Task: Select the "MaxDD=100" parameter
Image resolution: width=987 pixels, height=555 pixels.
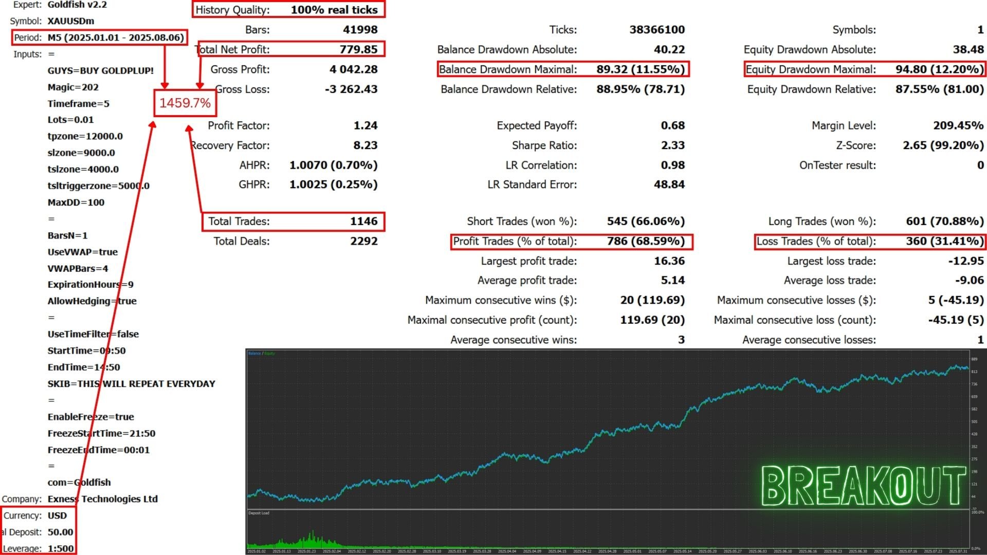Action: pos(76,202)
